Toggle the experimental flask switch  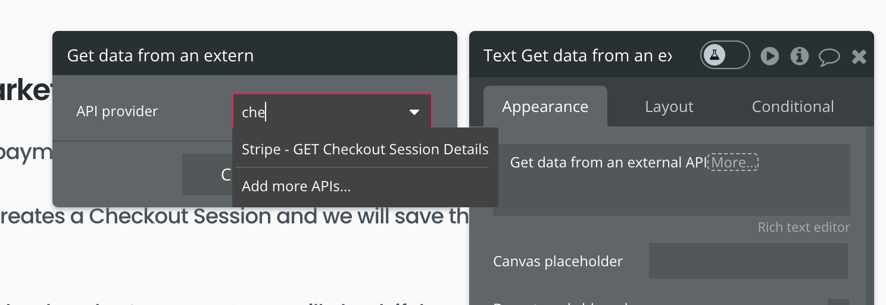click(725, 55)
